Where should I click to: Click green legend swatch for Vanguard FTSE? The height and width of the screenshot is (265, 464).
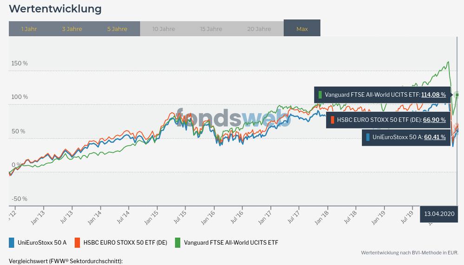tap(177, 242)
